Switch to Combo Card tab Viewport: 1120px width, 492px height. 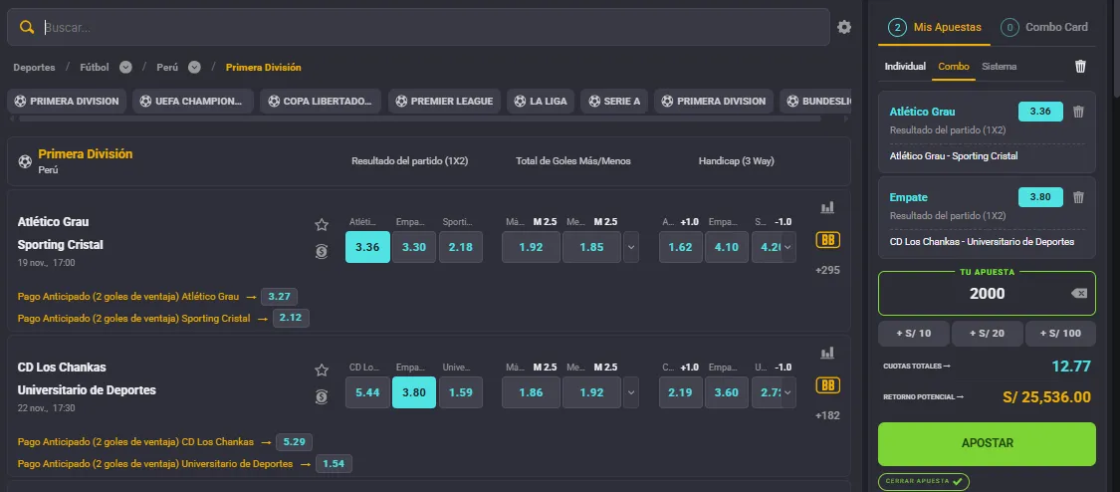[1044, 27]
